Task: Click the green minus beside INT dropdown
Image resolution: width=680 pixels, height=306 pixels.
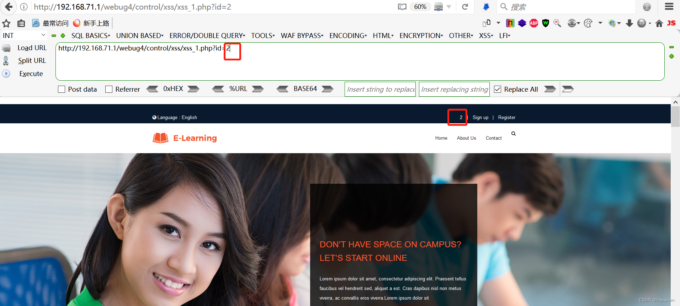Action: 54,36
